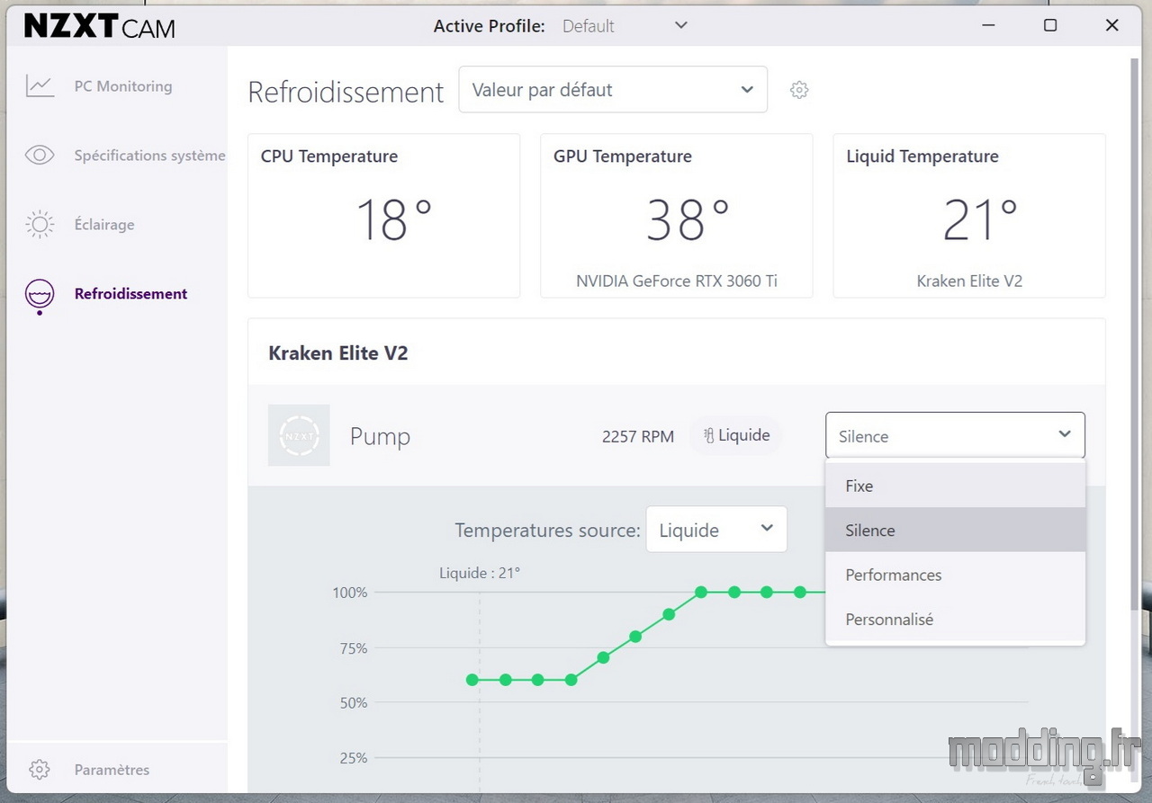Expand the Active Profile Default dropdown
Image resolution: width=1152 pixels, height=803 pixels.
click(625, 26)
